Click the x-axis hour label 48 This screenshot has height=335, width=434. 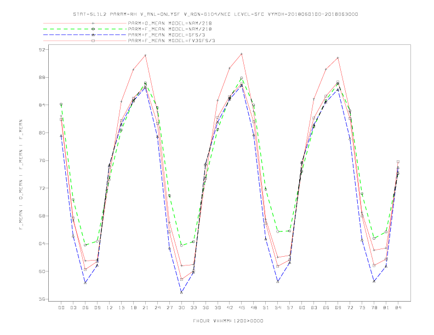point(254,308)
